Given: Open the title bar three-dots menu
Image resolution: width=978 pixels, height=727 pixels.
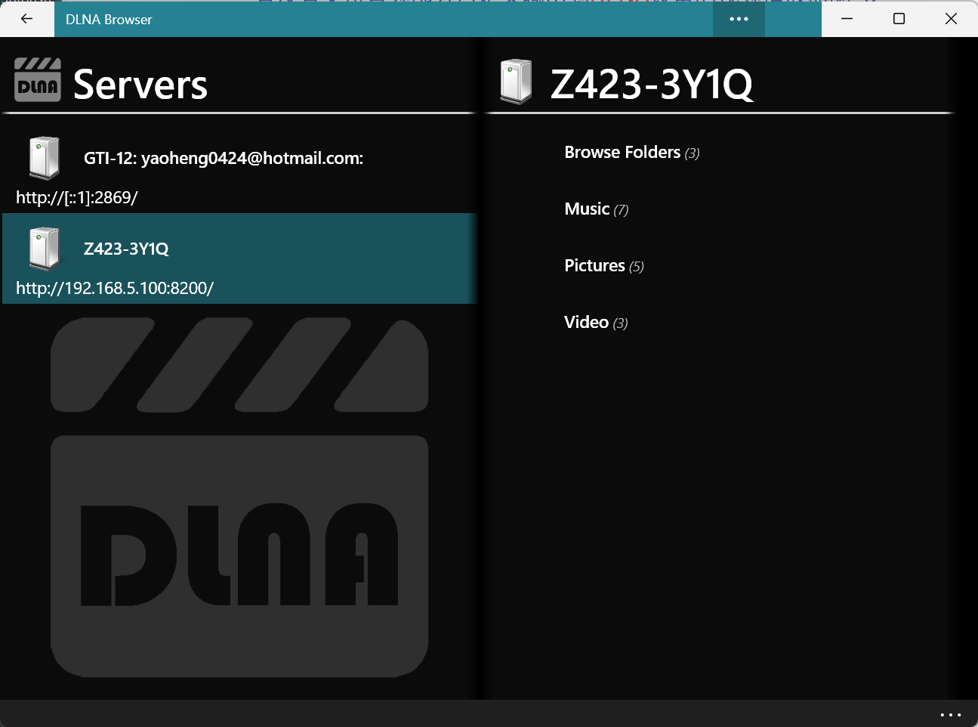Looking at the screenshot, I should point(739,19).
